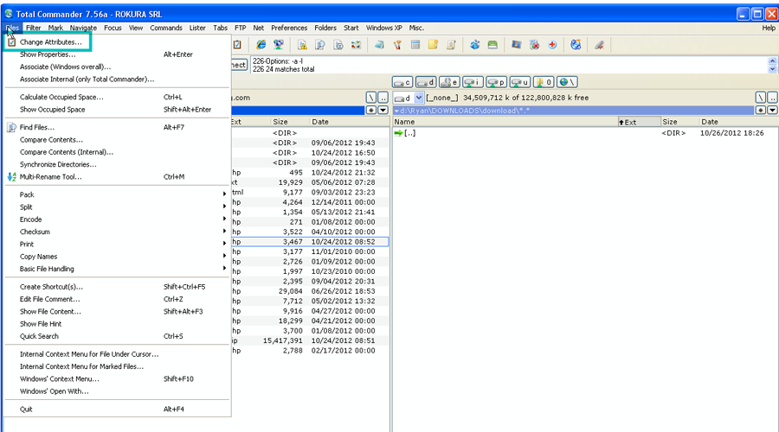Click the document with warning sign icon
The width and height of the screenshot is (779, 432).
(x=302, y=45)
